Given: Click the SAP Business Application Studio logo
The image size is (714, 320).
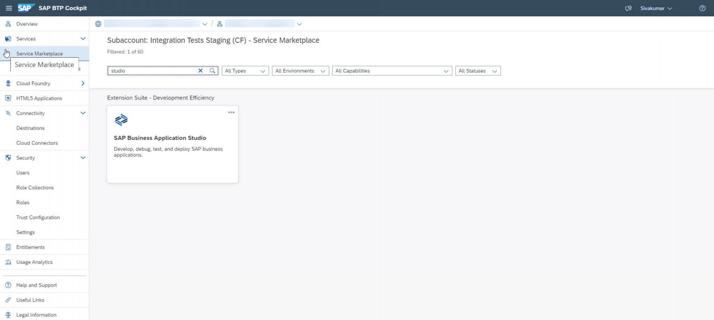Looking at the screenshot, I should point(121,120).
